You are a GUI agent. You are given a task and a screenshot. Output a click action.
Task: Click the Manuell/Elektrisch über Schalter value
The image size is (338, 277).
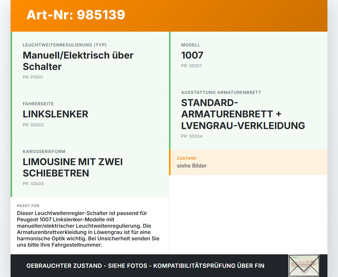(x=78, y=61)
